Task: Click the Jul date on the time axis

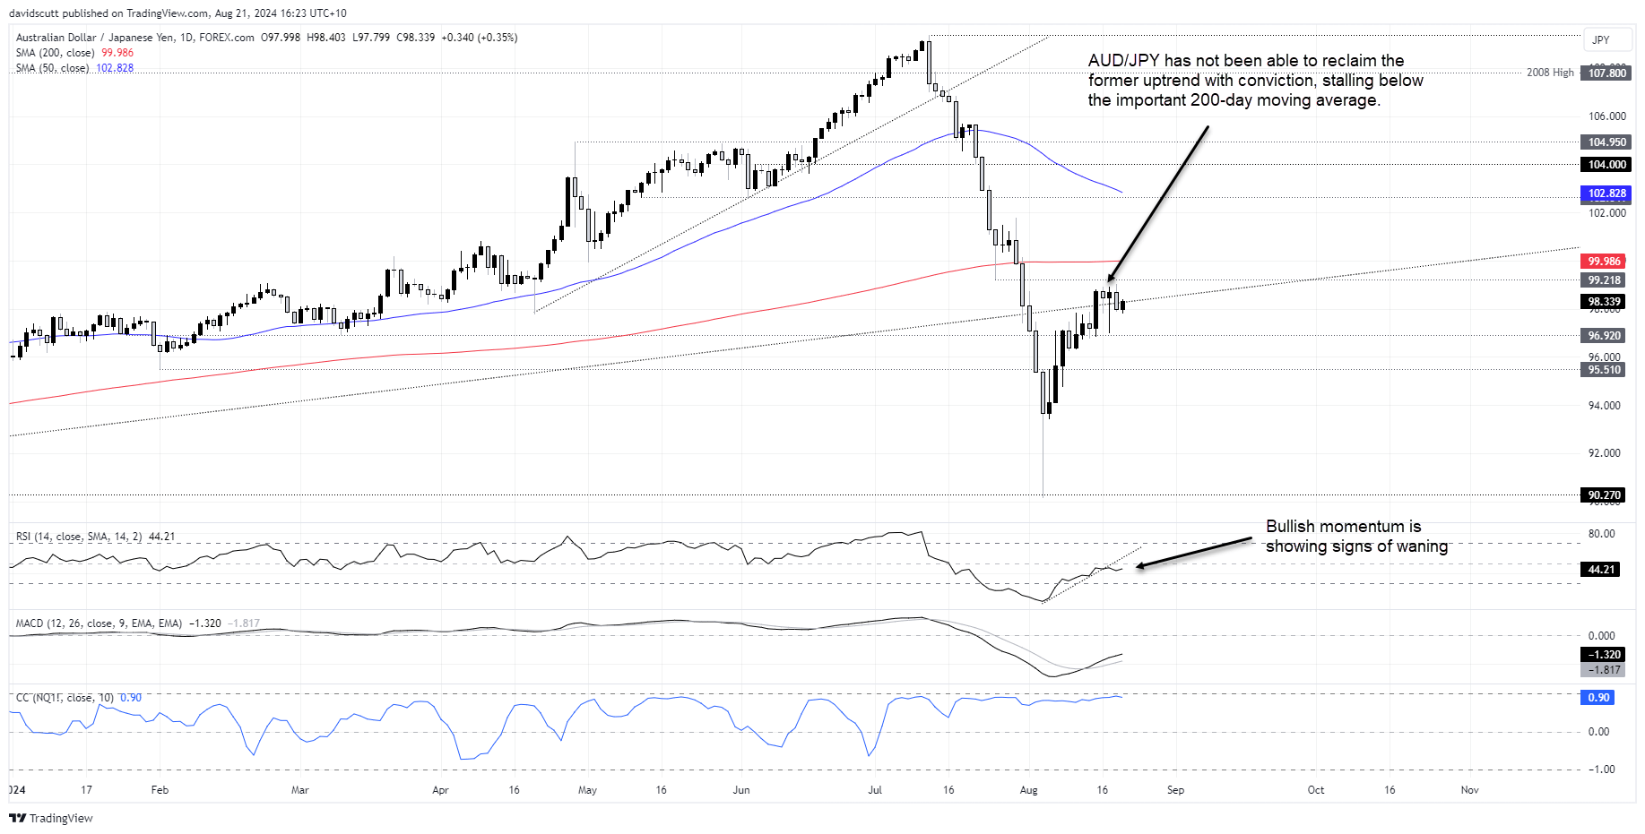Action: (x=875, y=790)
